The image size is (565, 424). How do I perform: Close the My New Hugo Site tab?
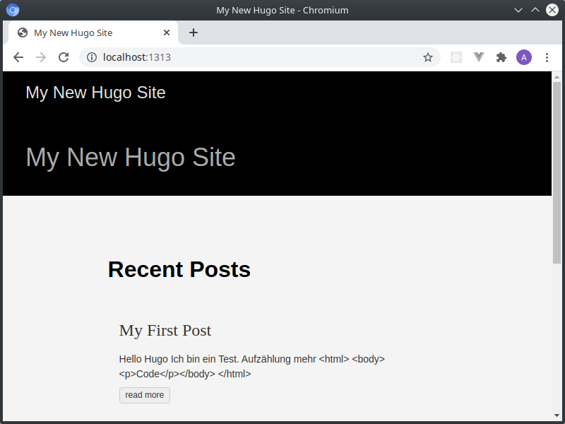pos(167,33)
